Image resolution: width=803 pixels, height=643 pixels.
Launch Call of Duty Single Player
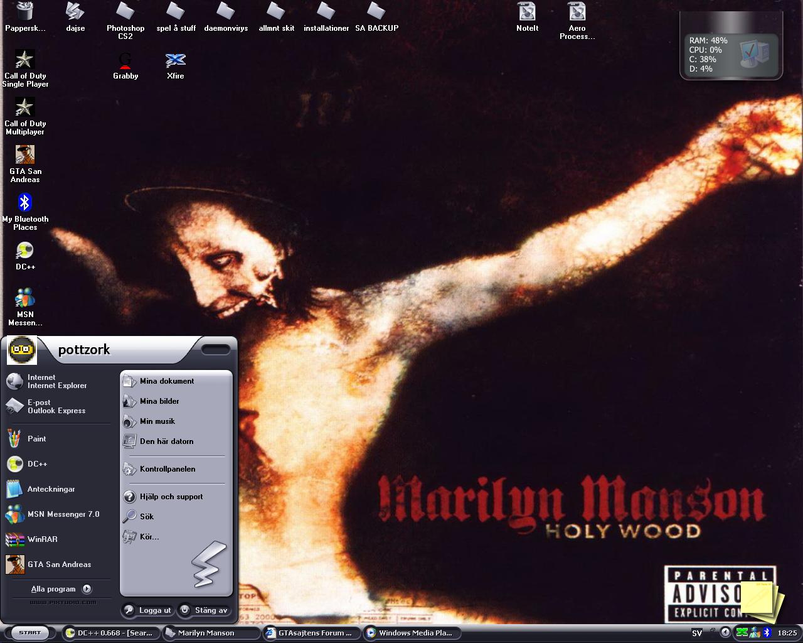tap(25, 68)
